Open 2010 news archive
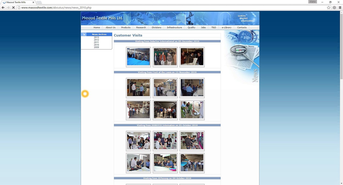This screenshot has height=185, width=343. point(96,45)
